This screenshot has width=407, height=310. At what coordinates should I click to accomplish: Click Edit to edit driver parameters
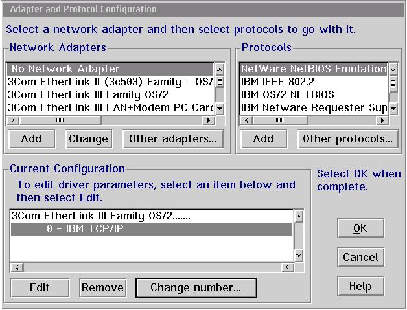click(x=40, y=287)
